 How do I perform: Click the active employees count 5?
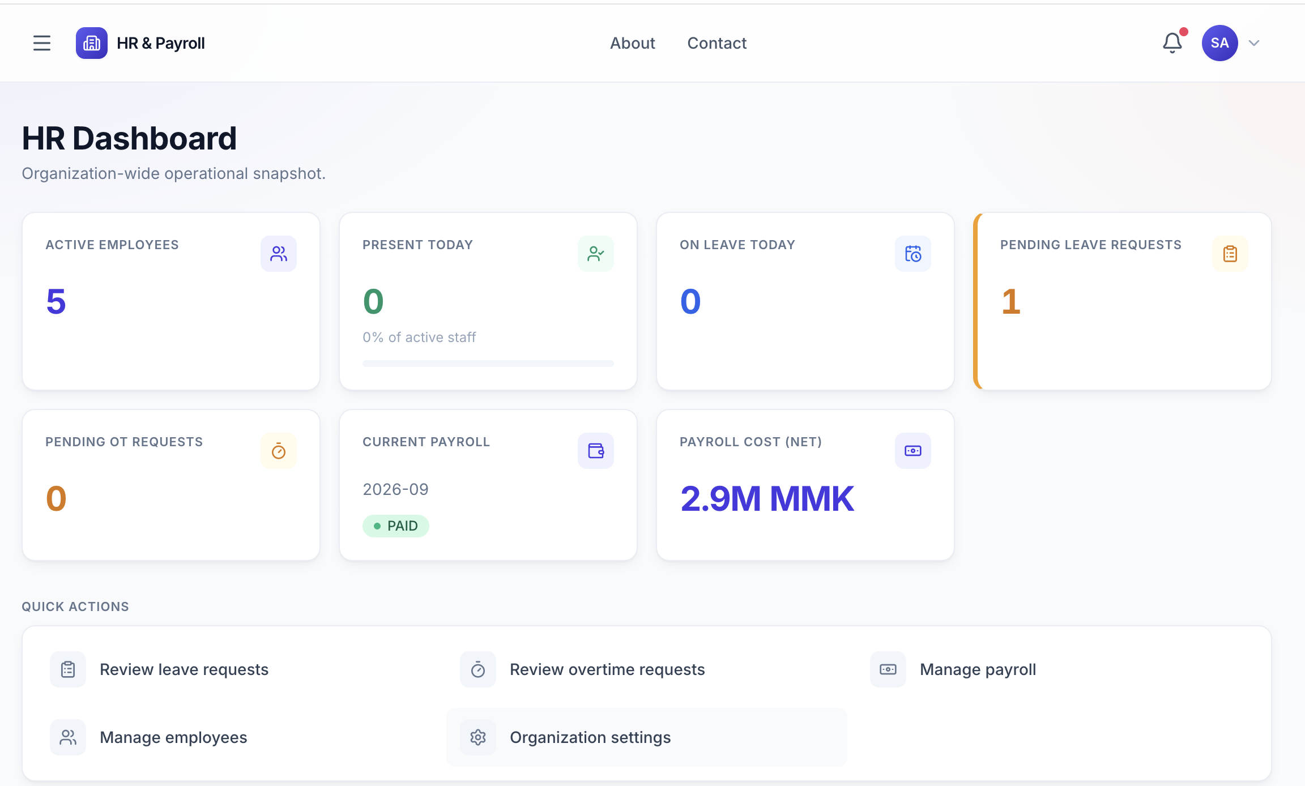[56, 301]
